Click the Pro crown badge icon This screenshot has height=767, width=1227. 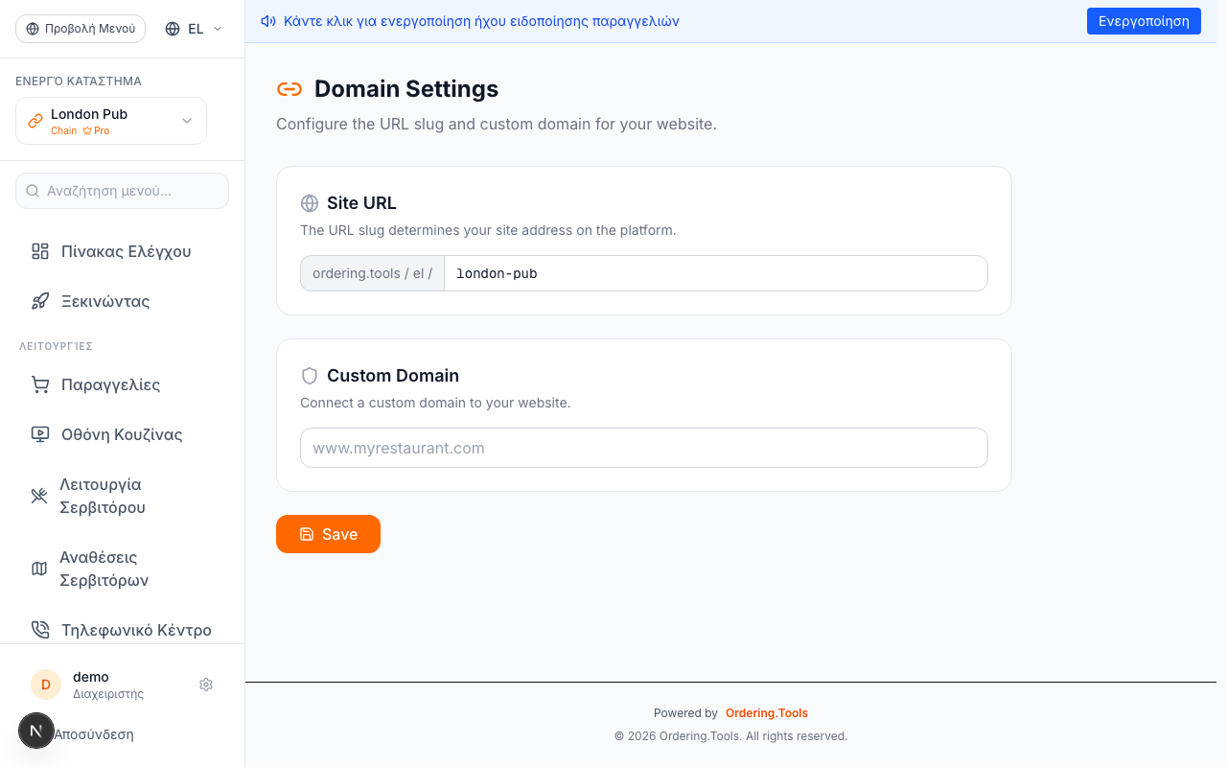[x=87, y=130]
